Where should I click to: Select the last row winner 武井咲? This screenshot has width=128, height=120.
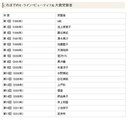[61, 114]
